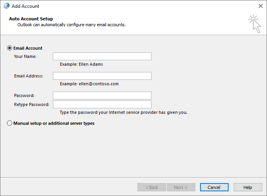Click the ellen@contoso.com example text

click(89, 84)
